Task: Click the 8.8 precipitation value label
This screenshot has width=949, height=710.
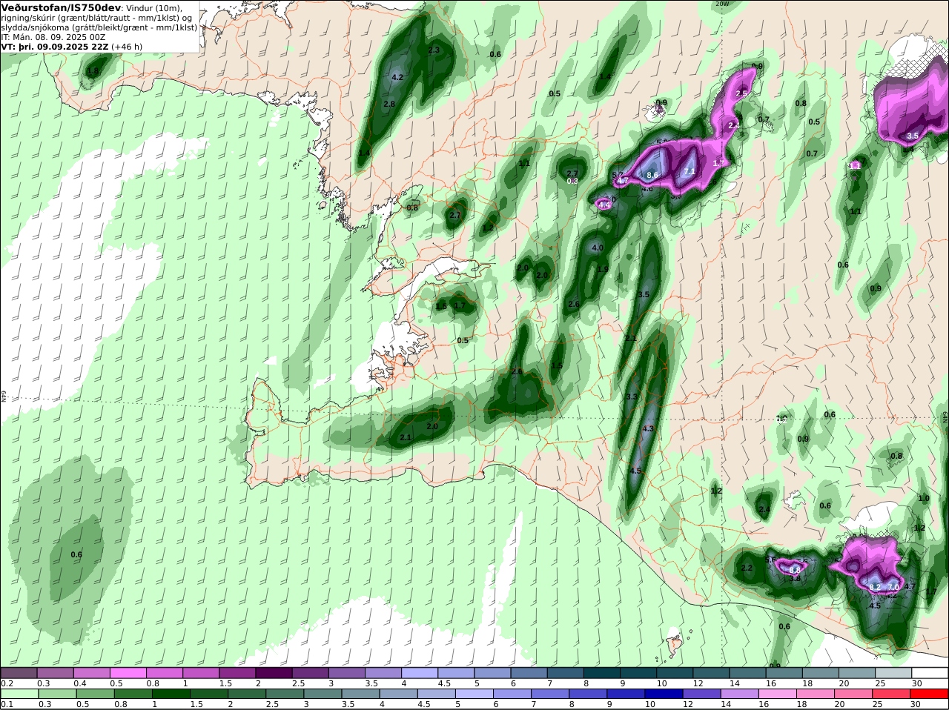Action: (795, 570)
